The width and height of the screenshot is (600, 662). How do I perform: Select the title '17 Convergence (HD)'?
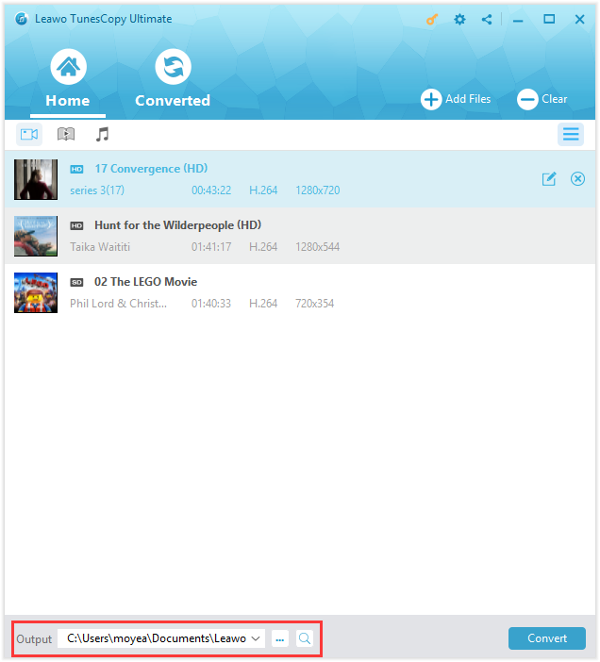pos(151,169)
